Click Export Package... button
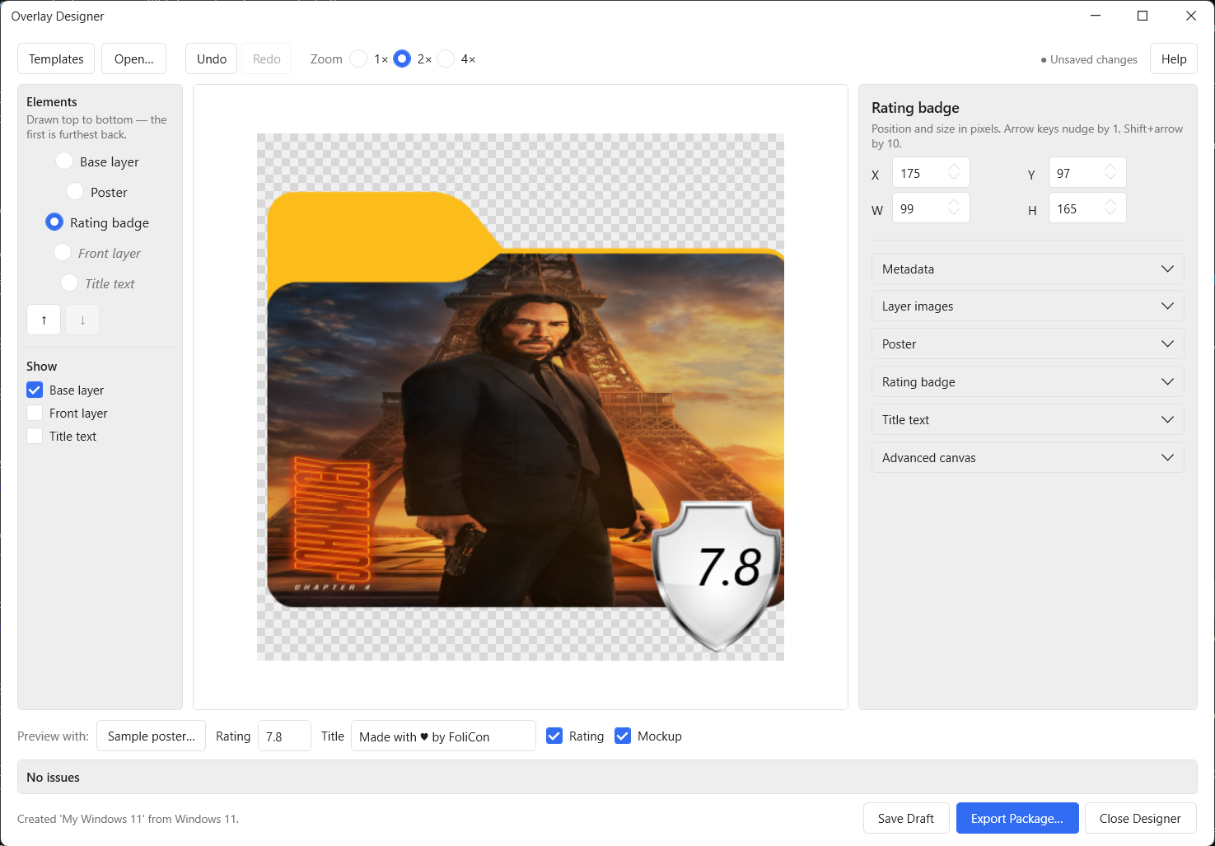 (x=1017, y=818)
